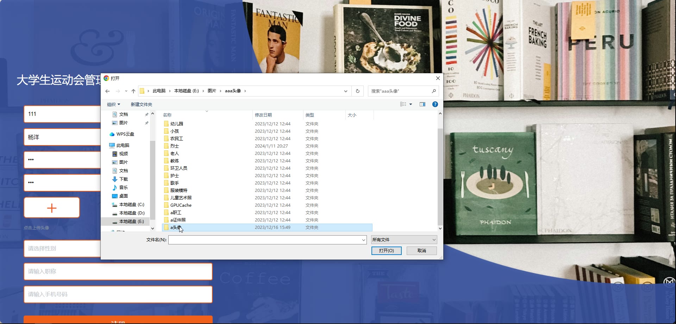Viewport: 676px width, 324px height.
Task: Click the 本地磁盘 (E:) breadcrumb segment
Action: point(187,91)
